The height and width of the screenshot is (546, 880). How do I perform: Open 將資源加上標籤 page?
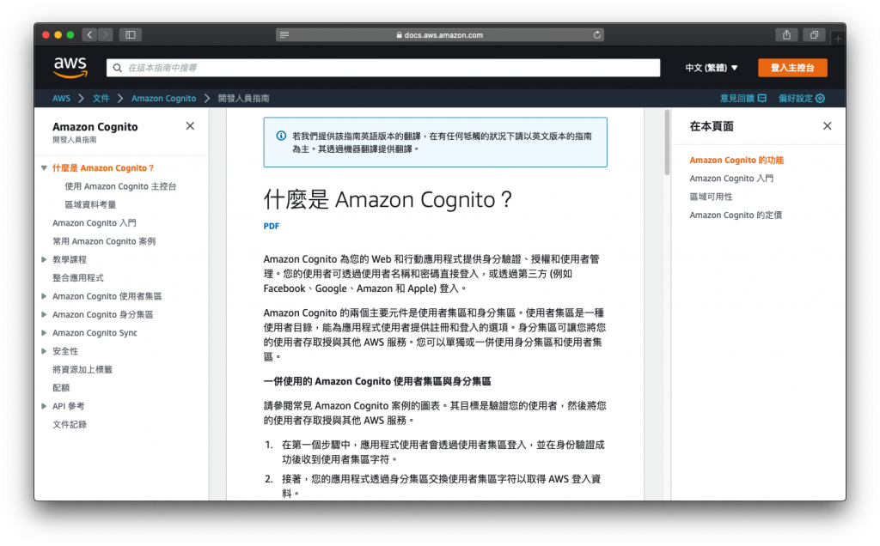click(82, 369)
